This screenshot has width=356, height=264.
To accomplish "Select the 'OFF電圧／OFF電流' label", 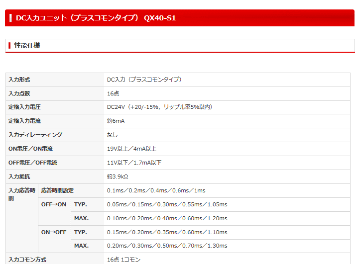I will pos(33,163).
